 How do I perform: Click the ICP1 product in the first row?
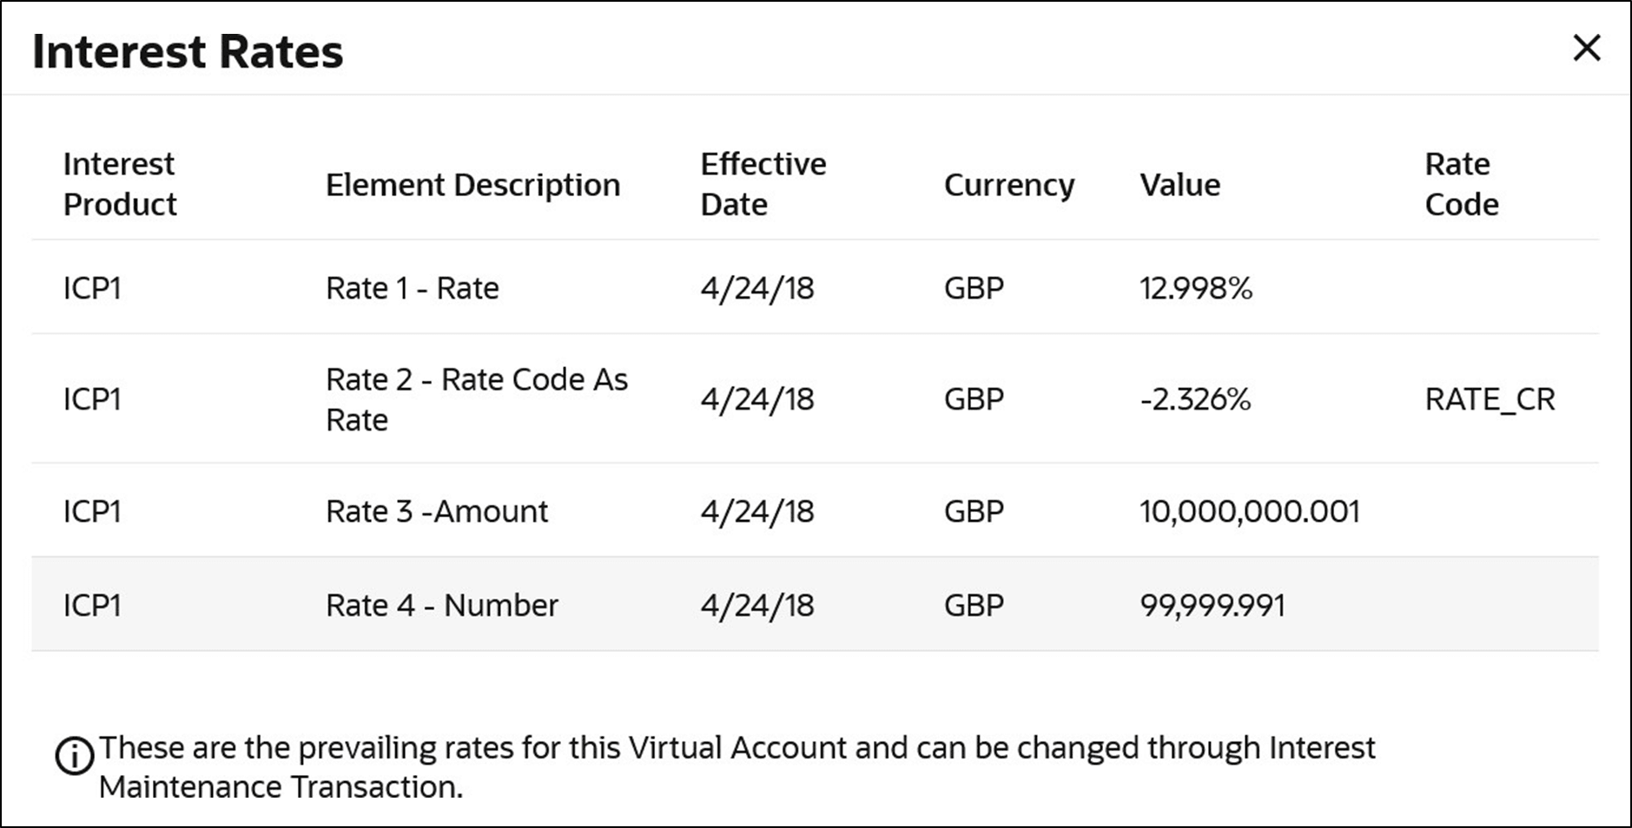click(x=92, y=287)
